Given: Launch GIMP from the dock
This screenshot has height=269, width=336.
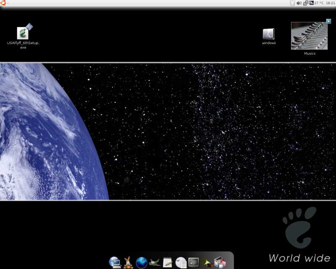Looking at the screenshot, I should [155, 262].
